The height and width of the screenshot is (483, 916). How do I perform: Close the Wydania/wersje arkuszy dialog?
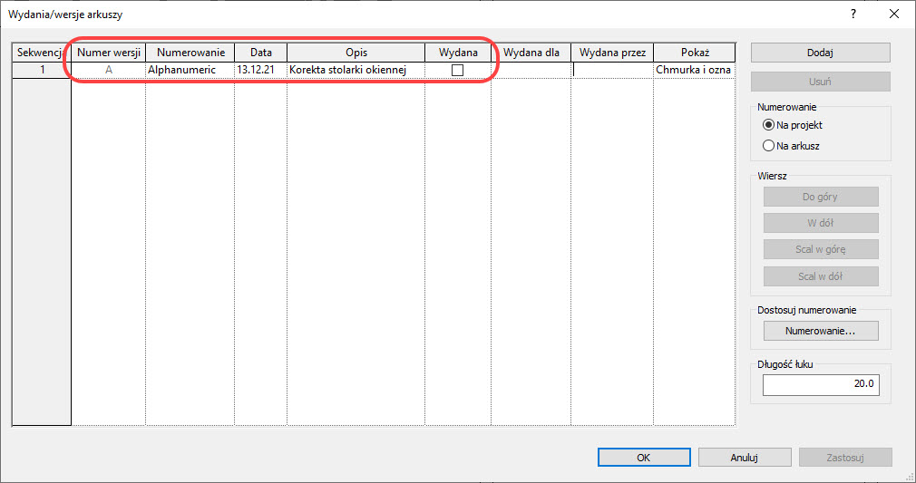tap(894, 14)
